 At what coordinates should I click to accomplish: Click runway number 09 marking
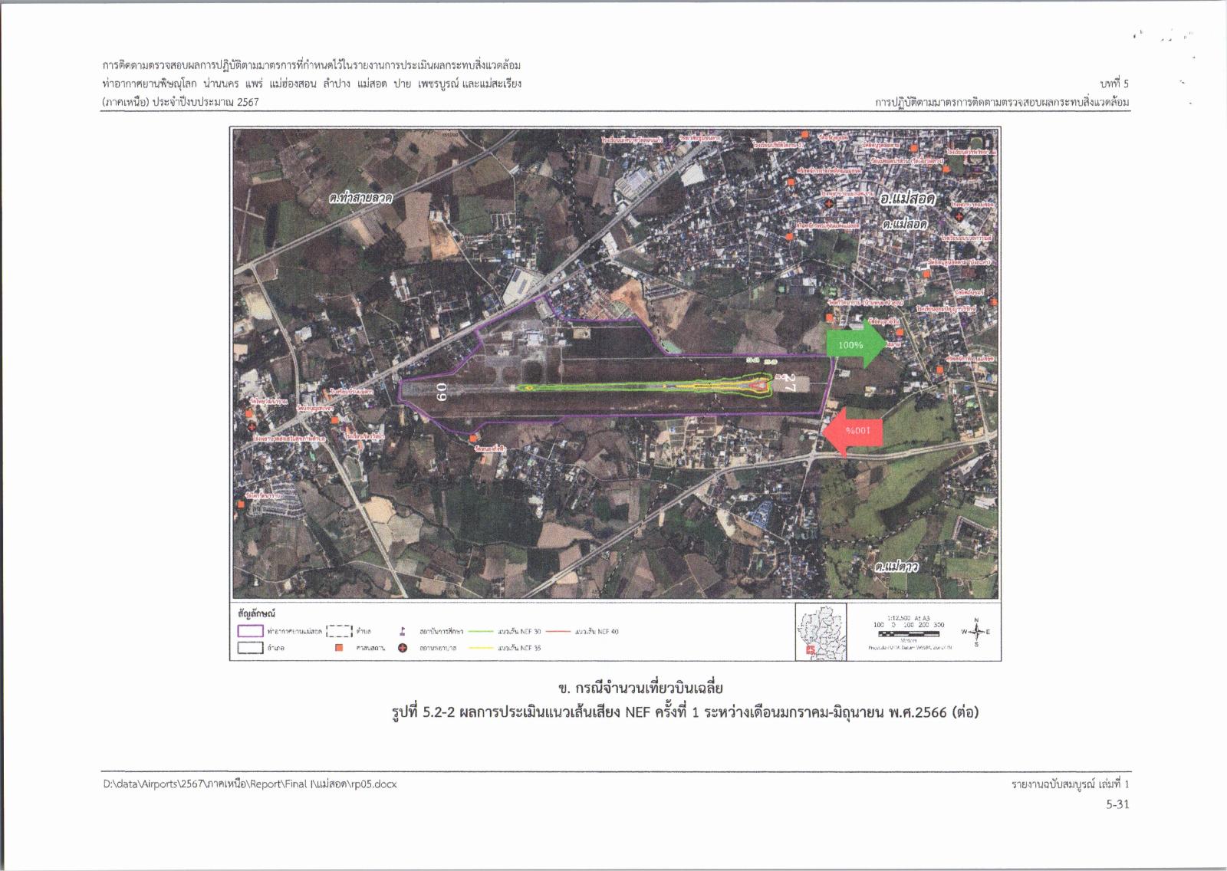[x=441, y=392]
